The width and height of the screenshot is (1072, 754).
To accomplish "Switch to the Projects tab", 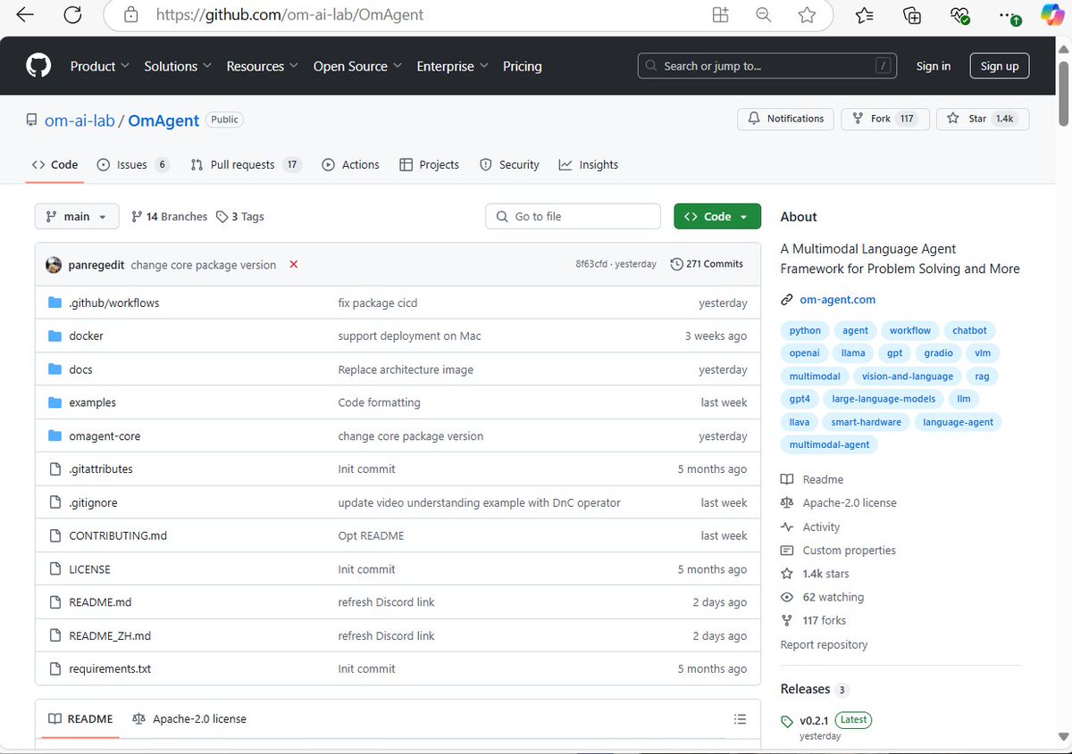I will tap(429, 165).
